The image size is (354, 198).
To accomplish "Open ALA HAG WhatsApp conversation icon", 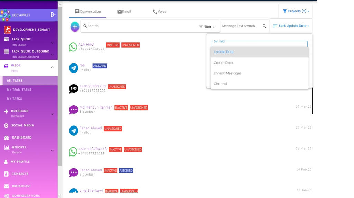I will 73,47.
